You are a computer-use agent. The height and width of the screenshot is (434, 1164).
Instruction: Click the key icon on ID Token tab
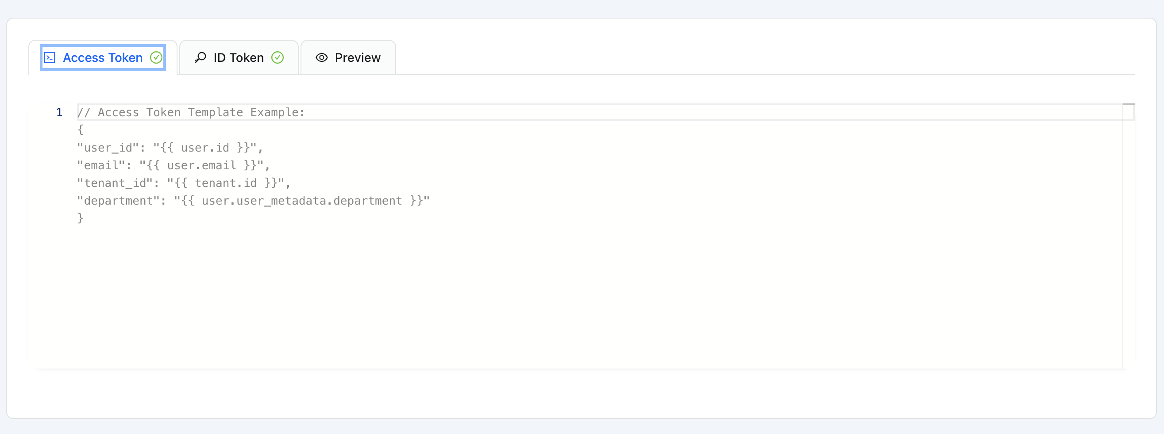pyautogui.click(x=200, y=58)
